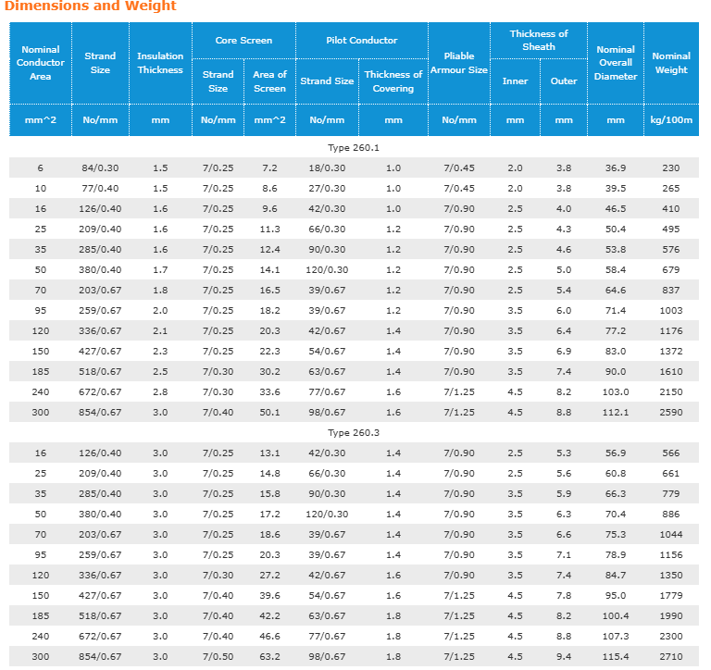Click the "Thickness of Sheath" header
Viewport: 711px width, 670px height.
pos(539,41)
